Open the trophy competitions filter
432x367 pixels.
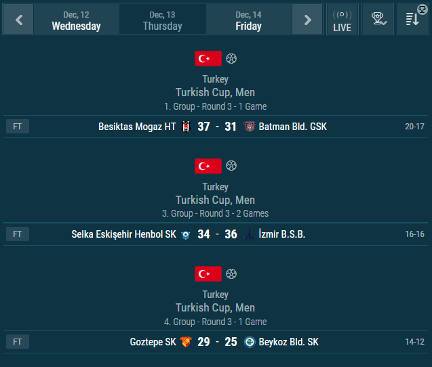378,20
